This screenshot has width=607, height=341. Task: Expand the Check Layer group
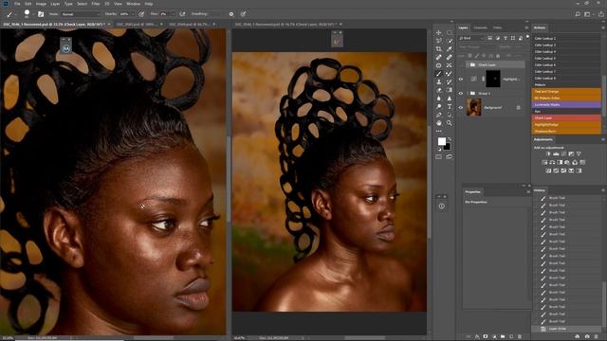(x=468, y=65)
